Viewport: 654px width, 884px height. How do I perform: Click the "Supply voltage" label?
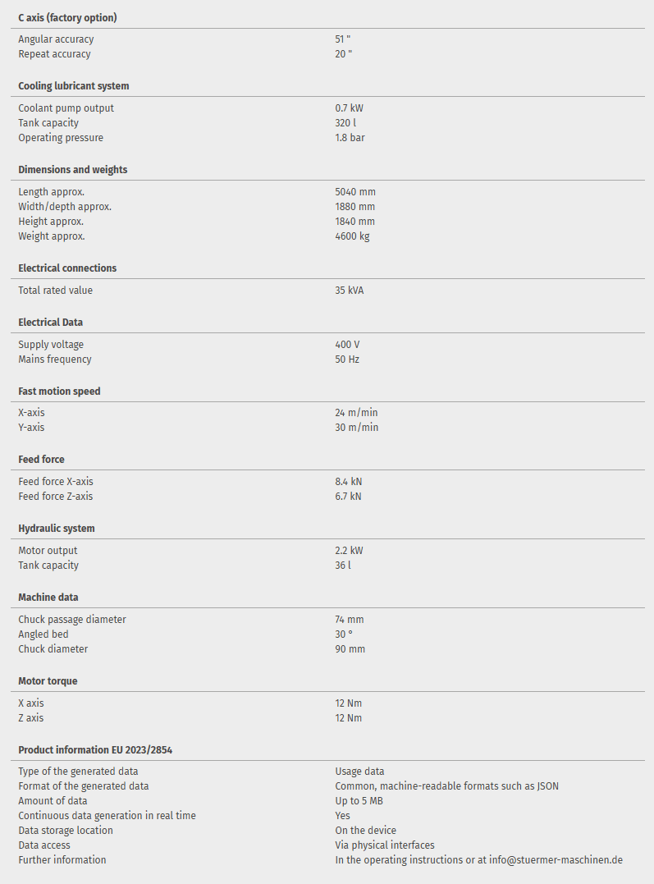point(51,345)
